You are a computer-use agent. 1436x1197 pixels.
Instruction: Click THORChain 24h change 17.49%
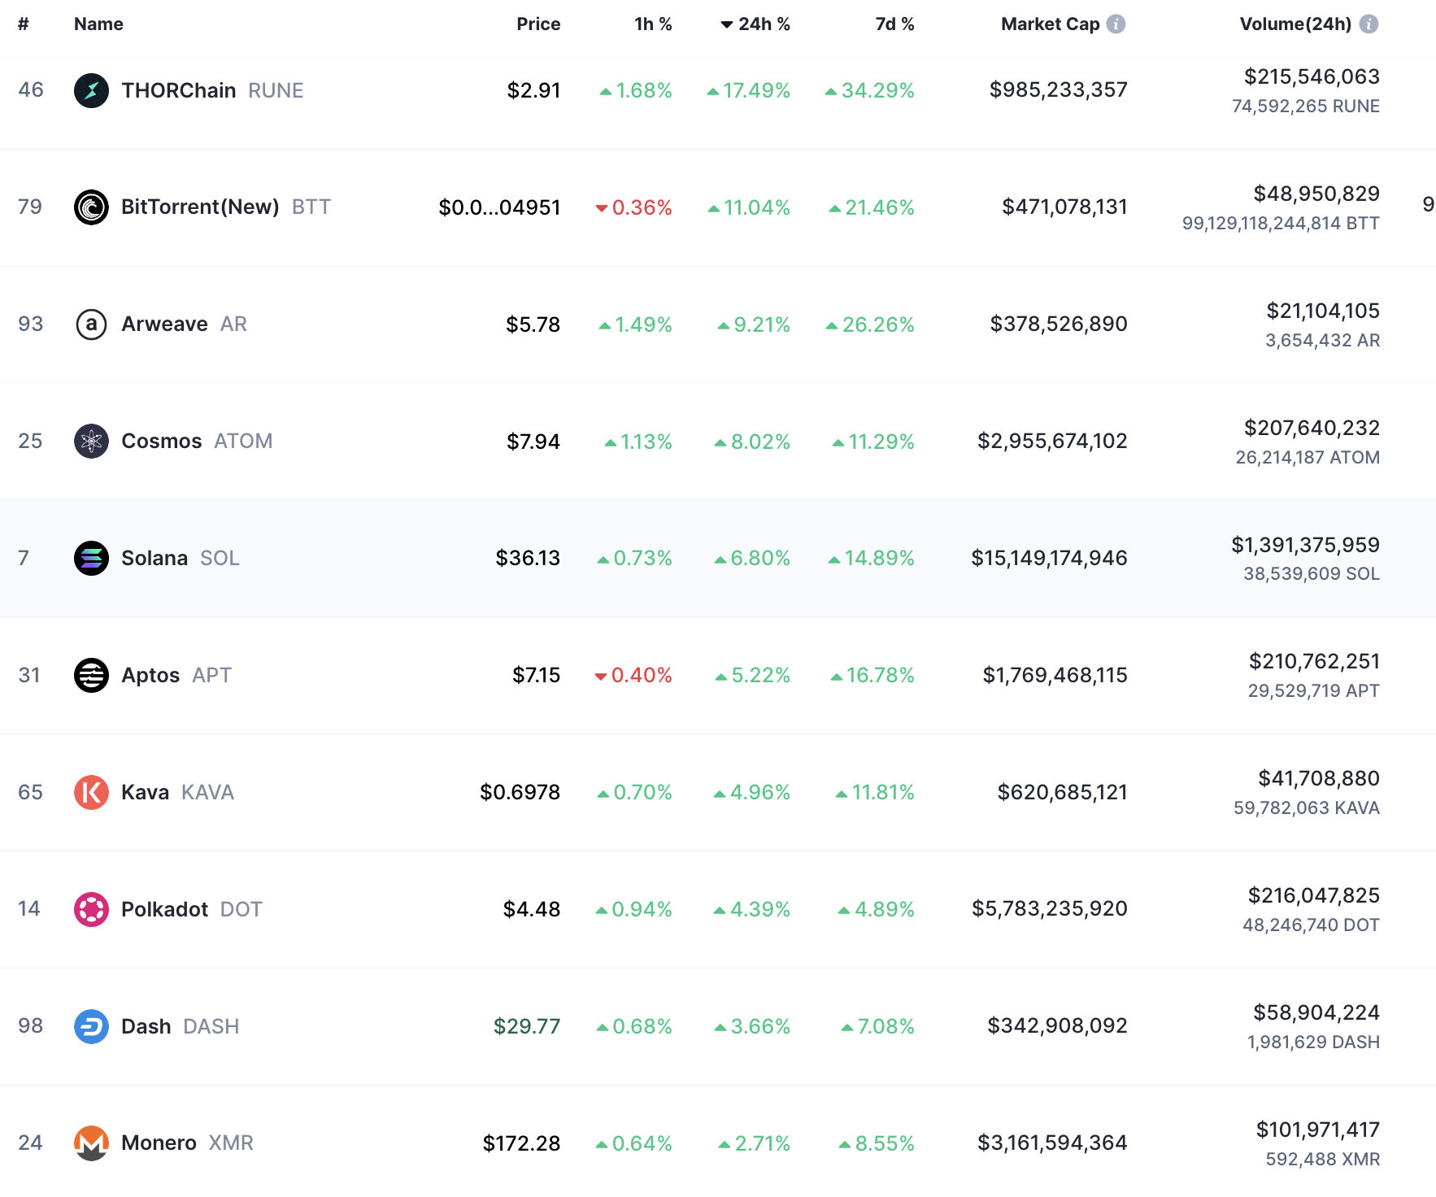tap(749, 90)
